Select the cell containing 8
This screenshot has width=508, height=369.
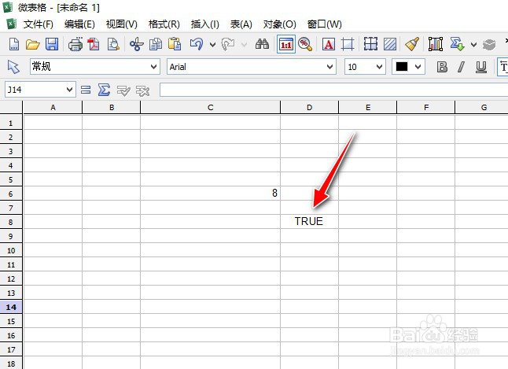(x=210, y=194)
